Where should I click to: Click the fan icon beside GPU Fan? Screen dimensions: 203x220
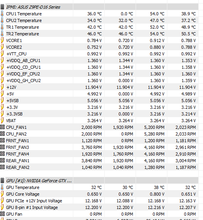[2, 214]
